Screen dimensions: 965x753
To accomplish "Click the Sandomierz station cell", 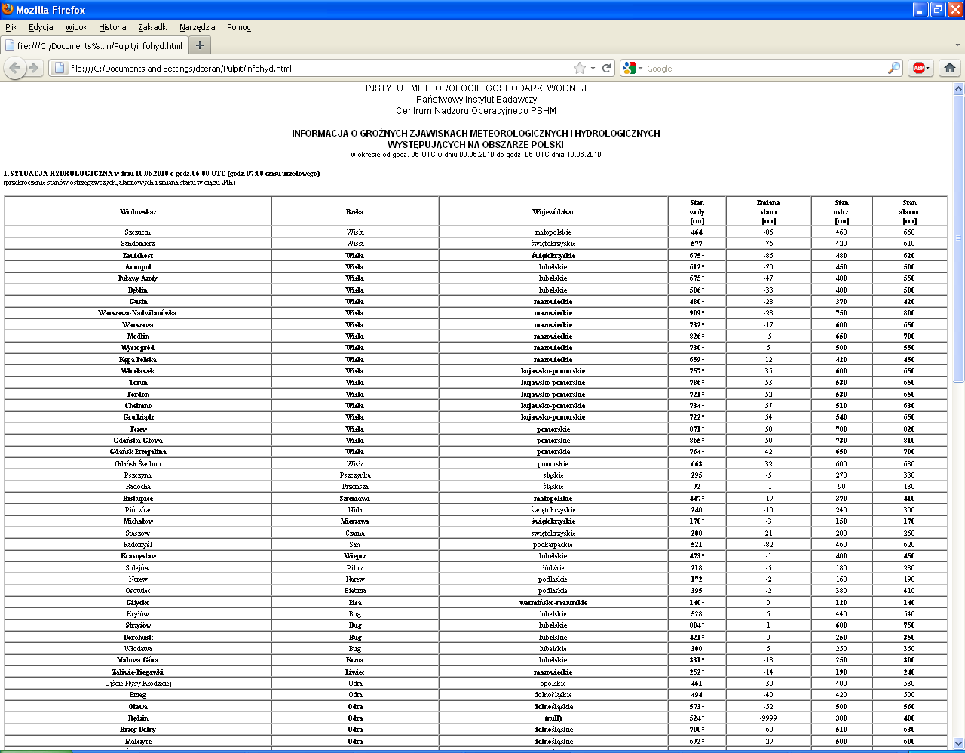I will pyautogui.click(x=138, y=244).
